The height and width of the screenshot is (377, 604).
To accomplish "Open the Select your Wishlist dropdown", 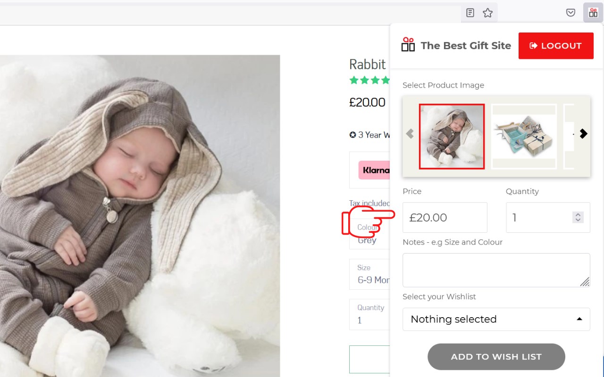I will [x=496, y=319].
